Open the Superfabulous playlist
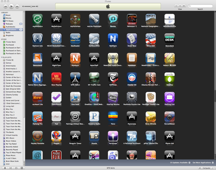Viewport: 216px width, 170px height. pos(12,118)
